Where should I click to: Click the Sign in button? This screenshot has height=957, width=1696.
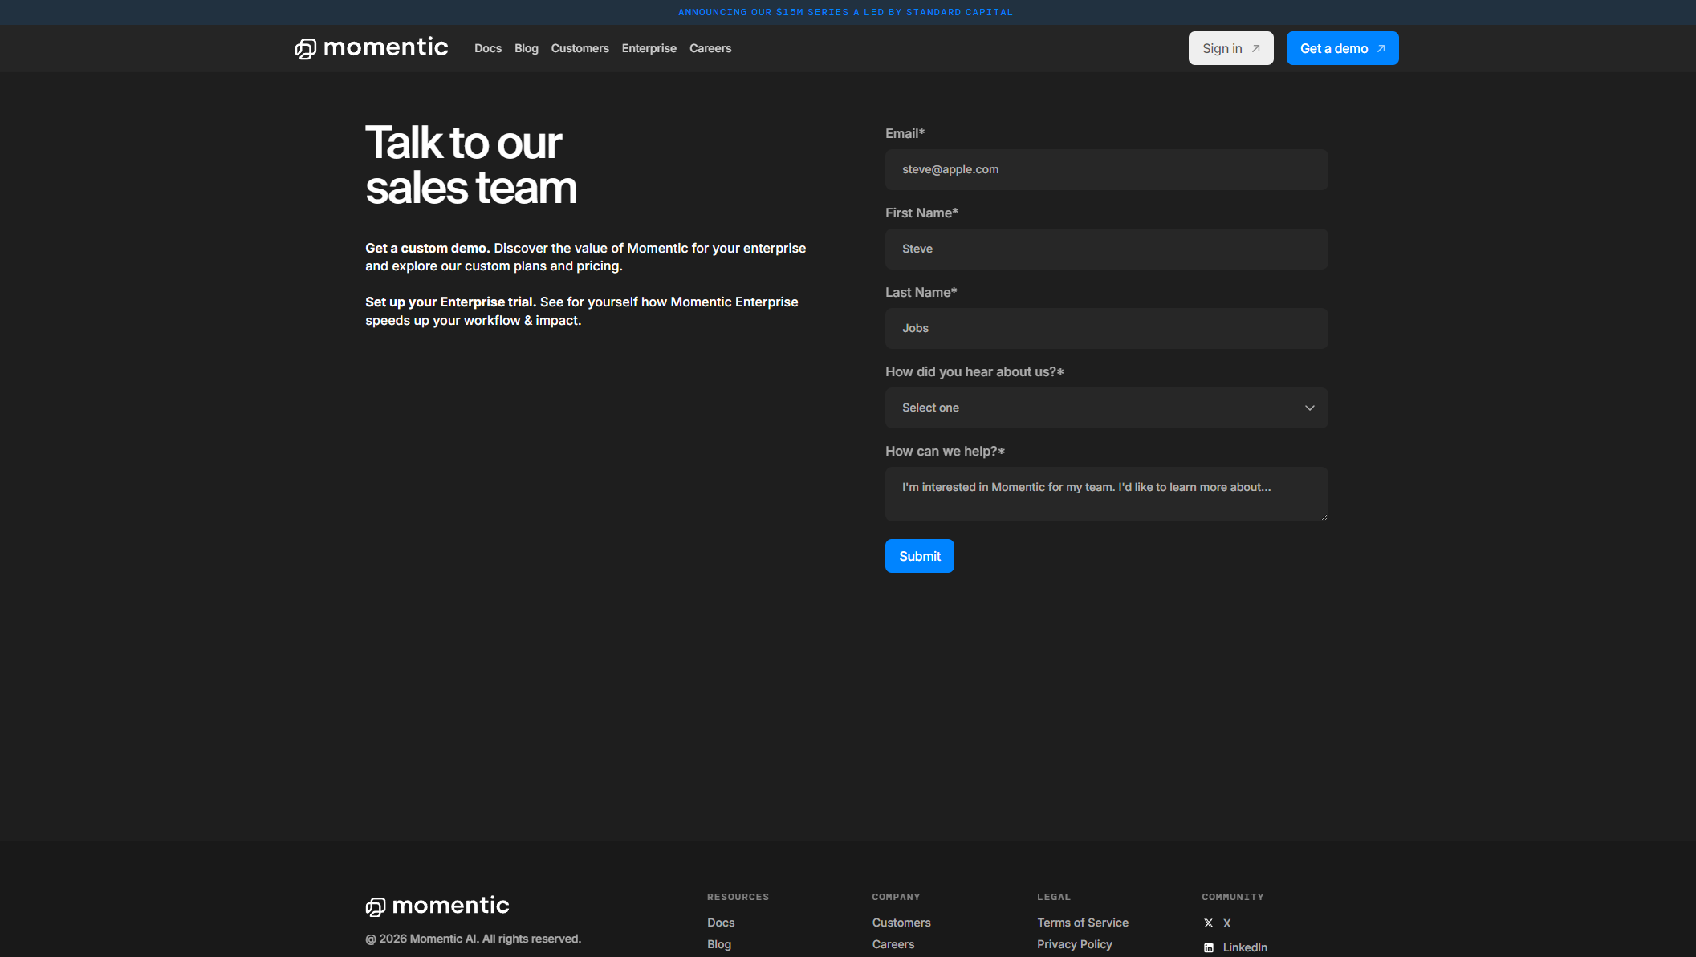(x=1230, y=48)
